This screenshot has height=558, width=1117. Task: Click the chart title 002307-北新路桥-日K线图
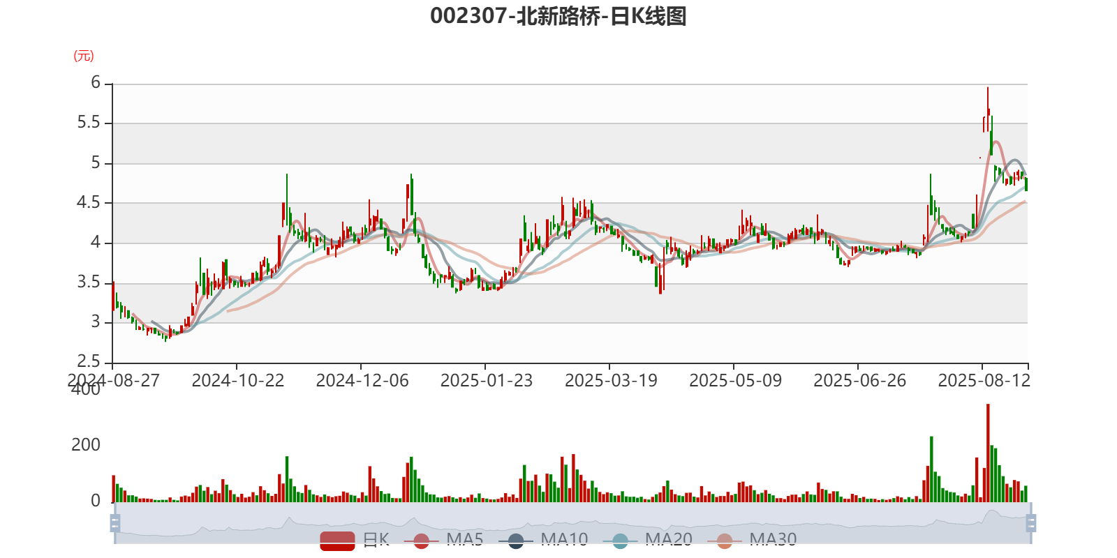click(x=558, y=16)
